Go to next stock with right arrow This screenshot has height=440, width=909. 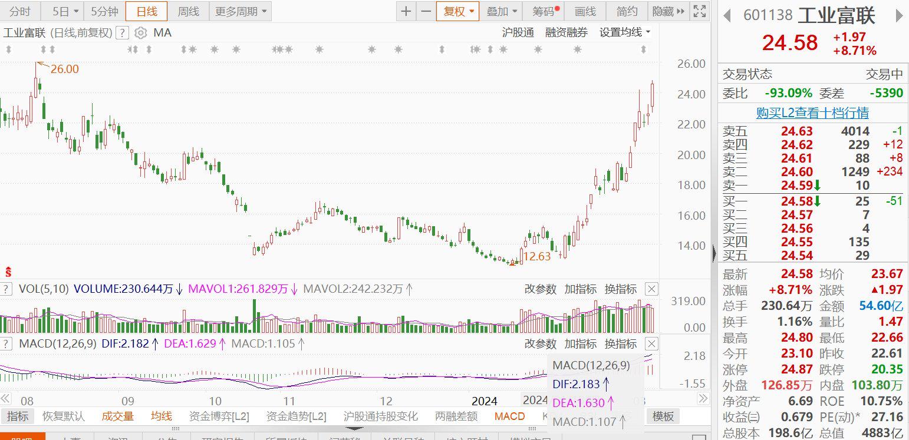pyautogui.click(x=899, y=15)
